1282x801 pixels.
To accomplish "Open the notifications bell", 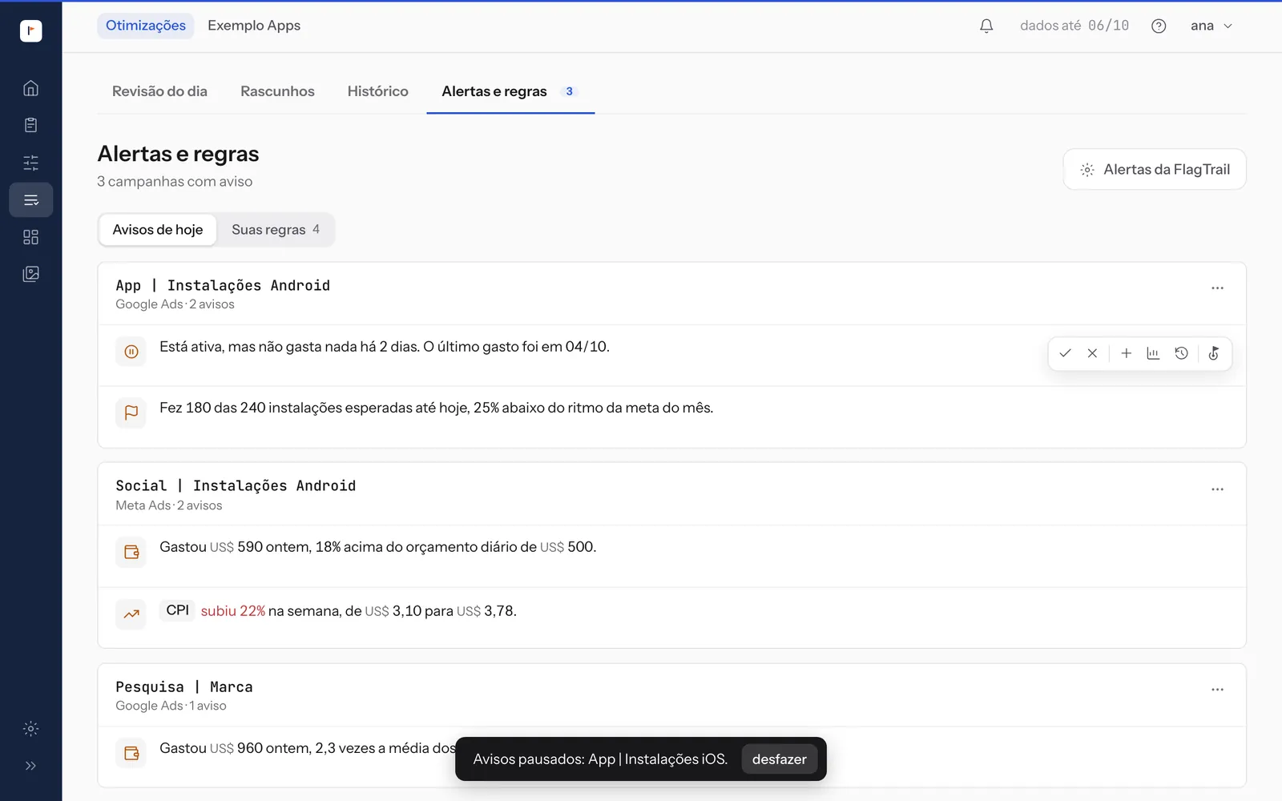I will click(x=986, y=26).
